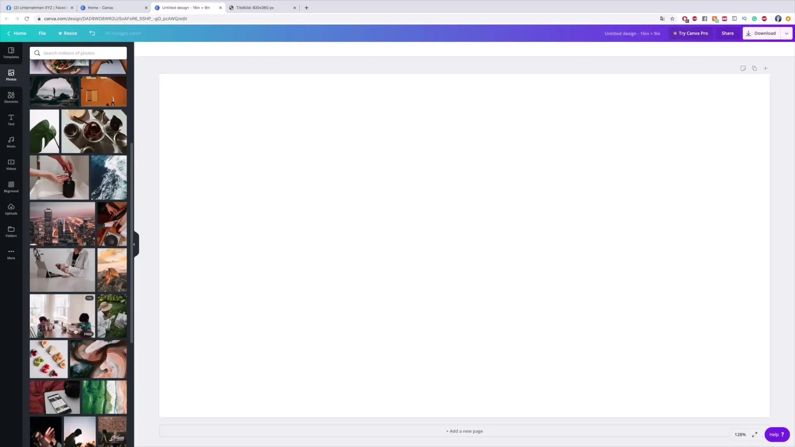Click the undo arrow icon
Image resolution: width=795 pixels, height=447 pixels.
click(x=92, y=33)
